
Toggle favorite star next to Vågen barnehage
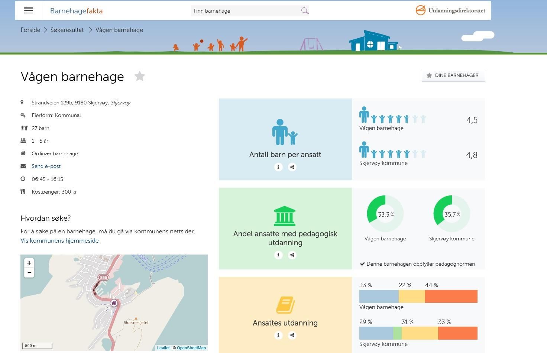point(140,76)
